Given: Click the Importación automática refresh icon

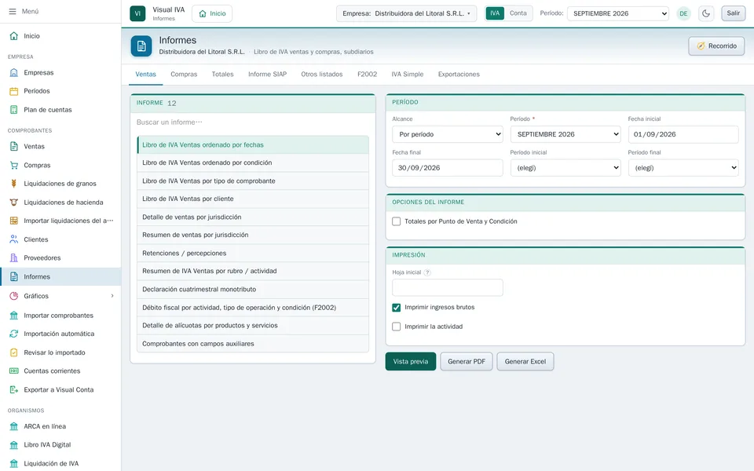Looking at the screenshot, I should [x=14, y=334].
